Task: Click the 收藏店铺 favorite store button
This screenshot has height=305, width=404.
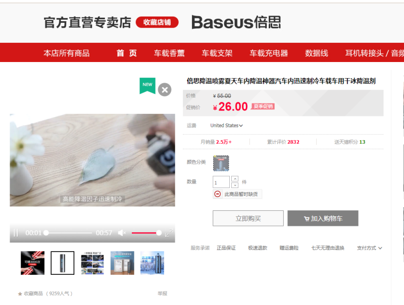Action: (x=157, y=22)
